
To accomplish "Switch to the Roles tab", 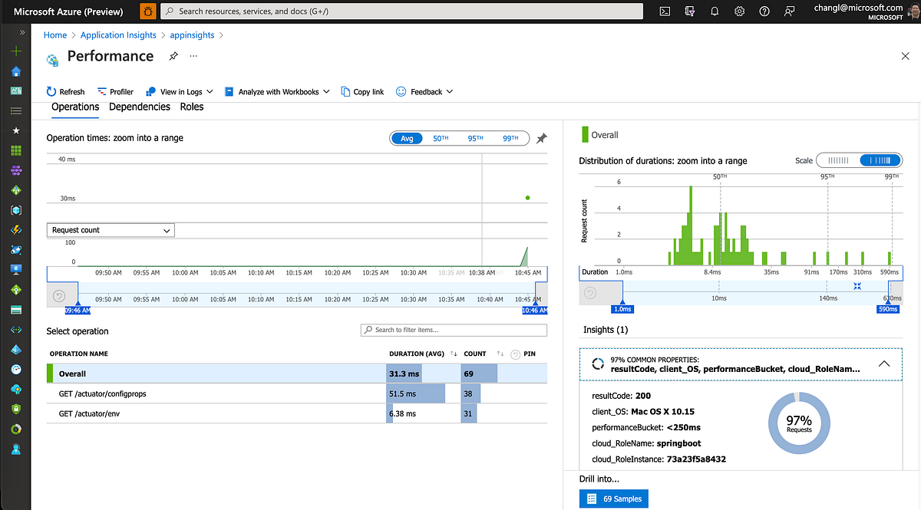I will (x=192, y=107).
